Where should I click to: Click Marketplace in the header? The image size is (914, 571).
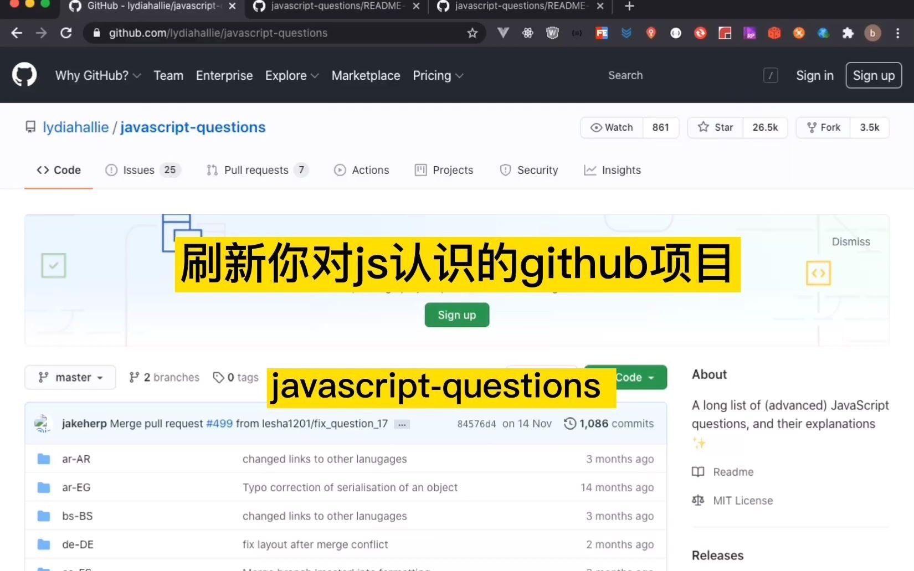click(x=366, y=75)
